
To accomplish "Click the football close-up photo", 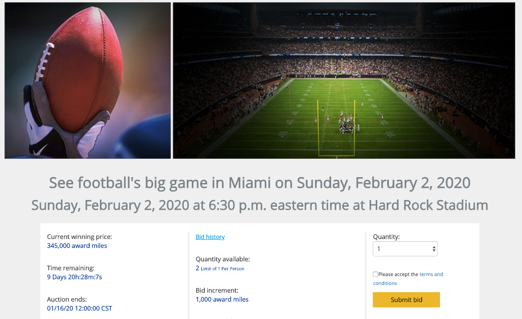I will (87, 81).
